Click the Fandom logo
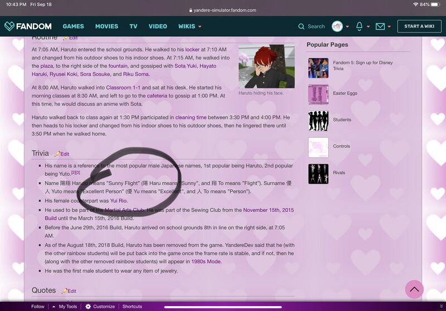Viewport: 446px width, 311px height. click(x=28, y=26)
